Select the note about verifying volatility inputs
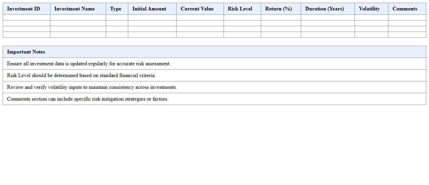 214,87
